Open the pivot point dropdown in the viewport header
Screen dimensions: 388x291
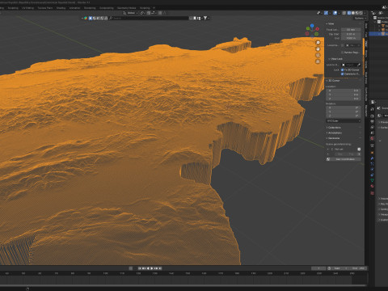click(142, 13)
